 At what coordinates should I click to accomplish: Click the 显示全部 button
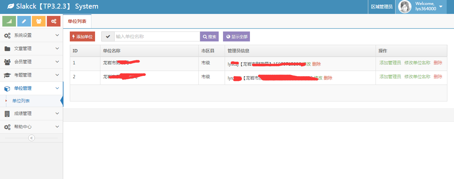(x=236, y=36)
